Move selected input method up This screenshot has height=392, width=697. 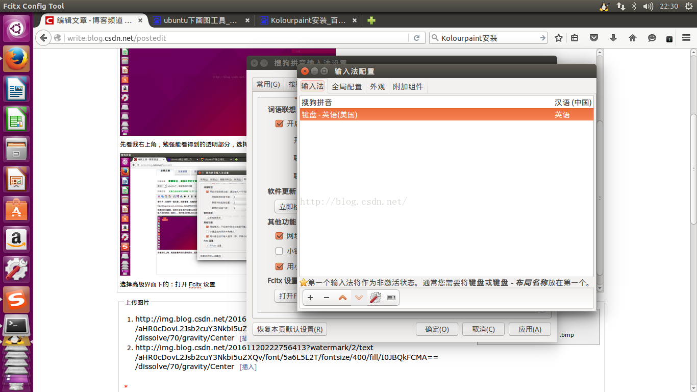tap(342, 298)
